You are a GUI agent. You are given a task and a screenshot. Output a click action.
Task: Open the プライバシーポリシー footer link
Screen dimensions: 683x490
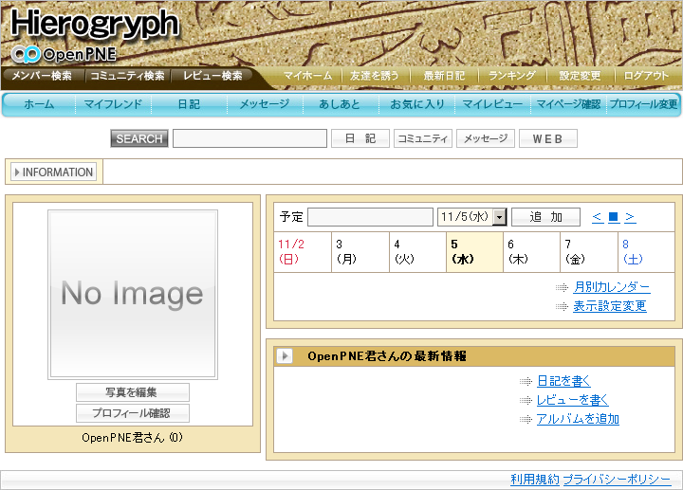click(617, 480)
